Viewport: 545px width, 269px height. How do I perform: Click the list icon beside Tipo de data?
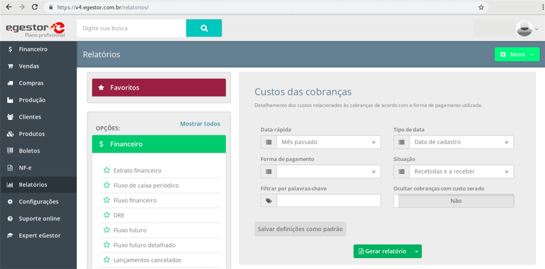pyautogui.click(x=401, y=142)
